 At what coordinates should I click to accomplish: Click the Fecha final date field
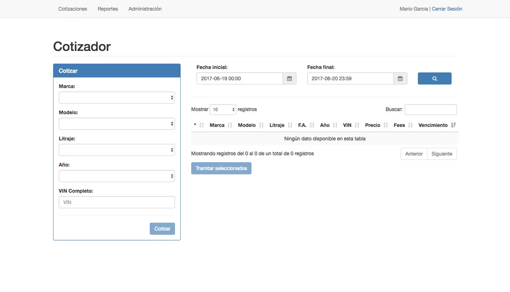tap(350, 79)
